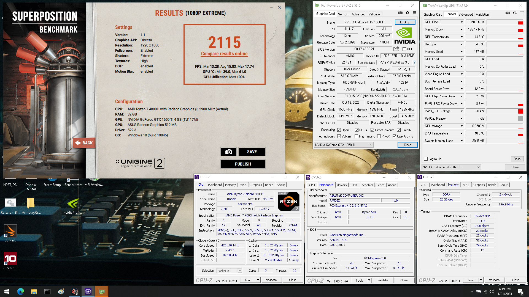The image size is (529, 297).
Task: Toggle the Ray Tracing checkbox
Action: (x=356, y=136)
